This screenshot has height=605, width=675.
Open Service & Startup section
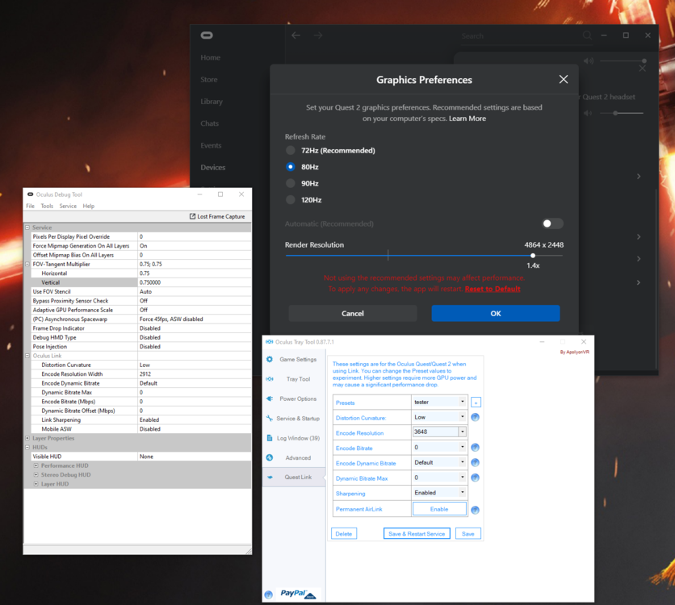pos(297,419)
